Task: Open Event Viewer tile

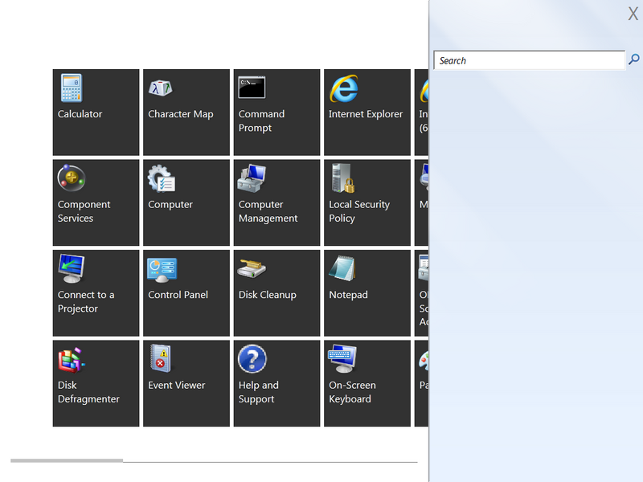Action: pos(186,383)
